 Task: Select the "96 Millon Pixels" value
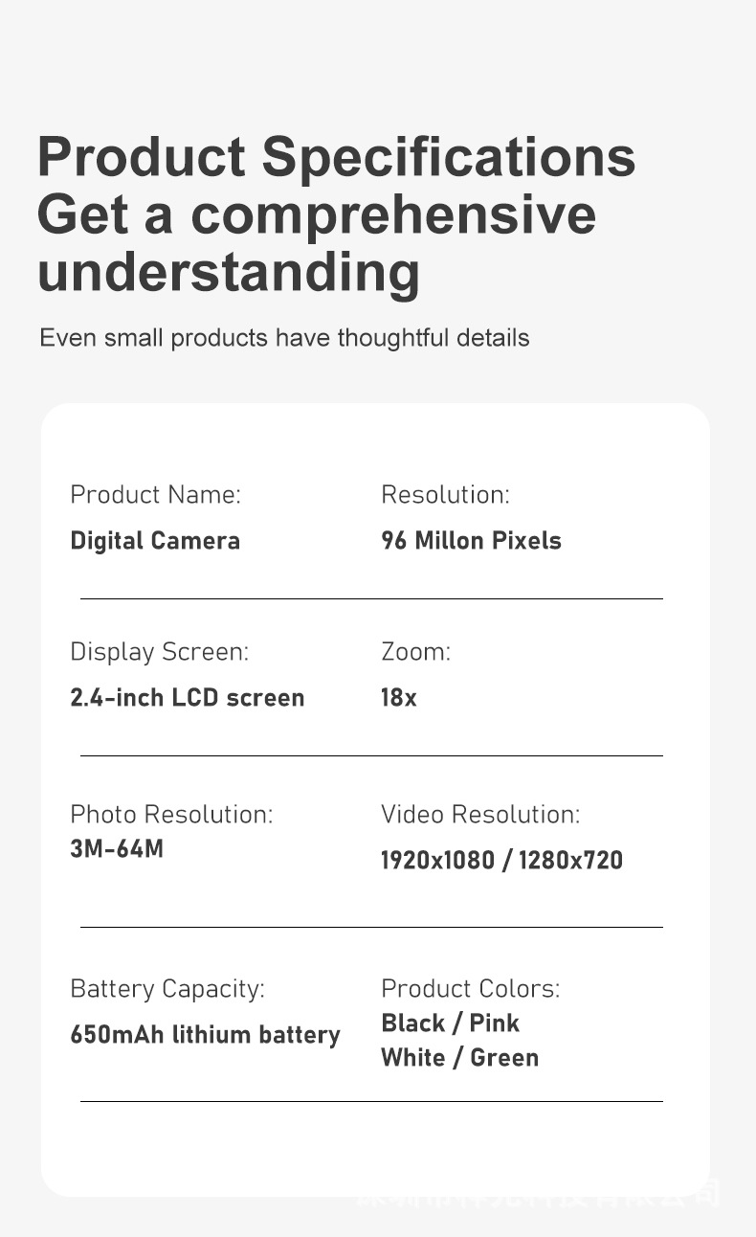tap(471, 541)
